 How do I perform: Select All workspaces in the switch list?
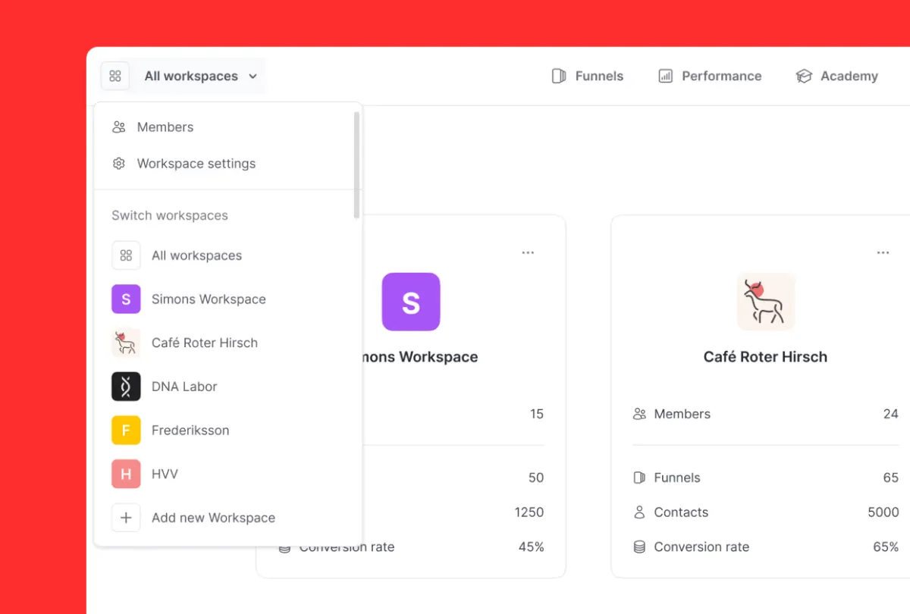[224, 255]
